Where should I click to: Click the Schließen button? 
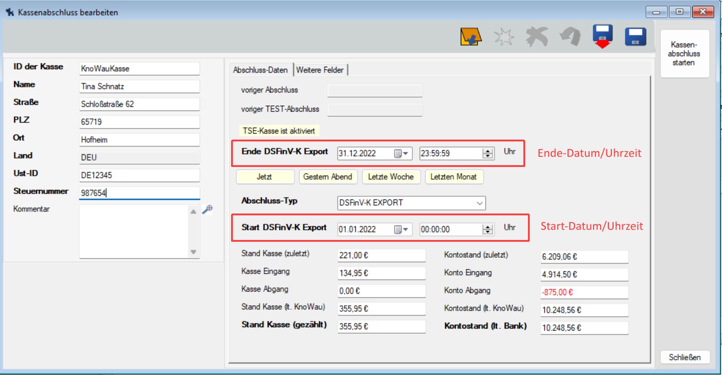coord(685,357)
